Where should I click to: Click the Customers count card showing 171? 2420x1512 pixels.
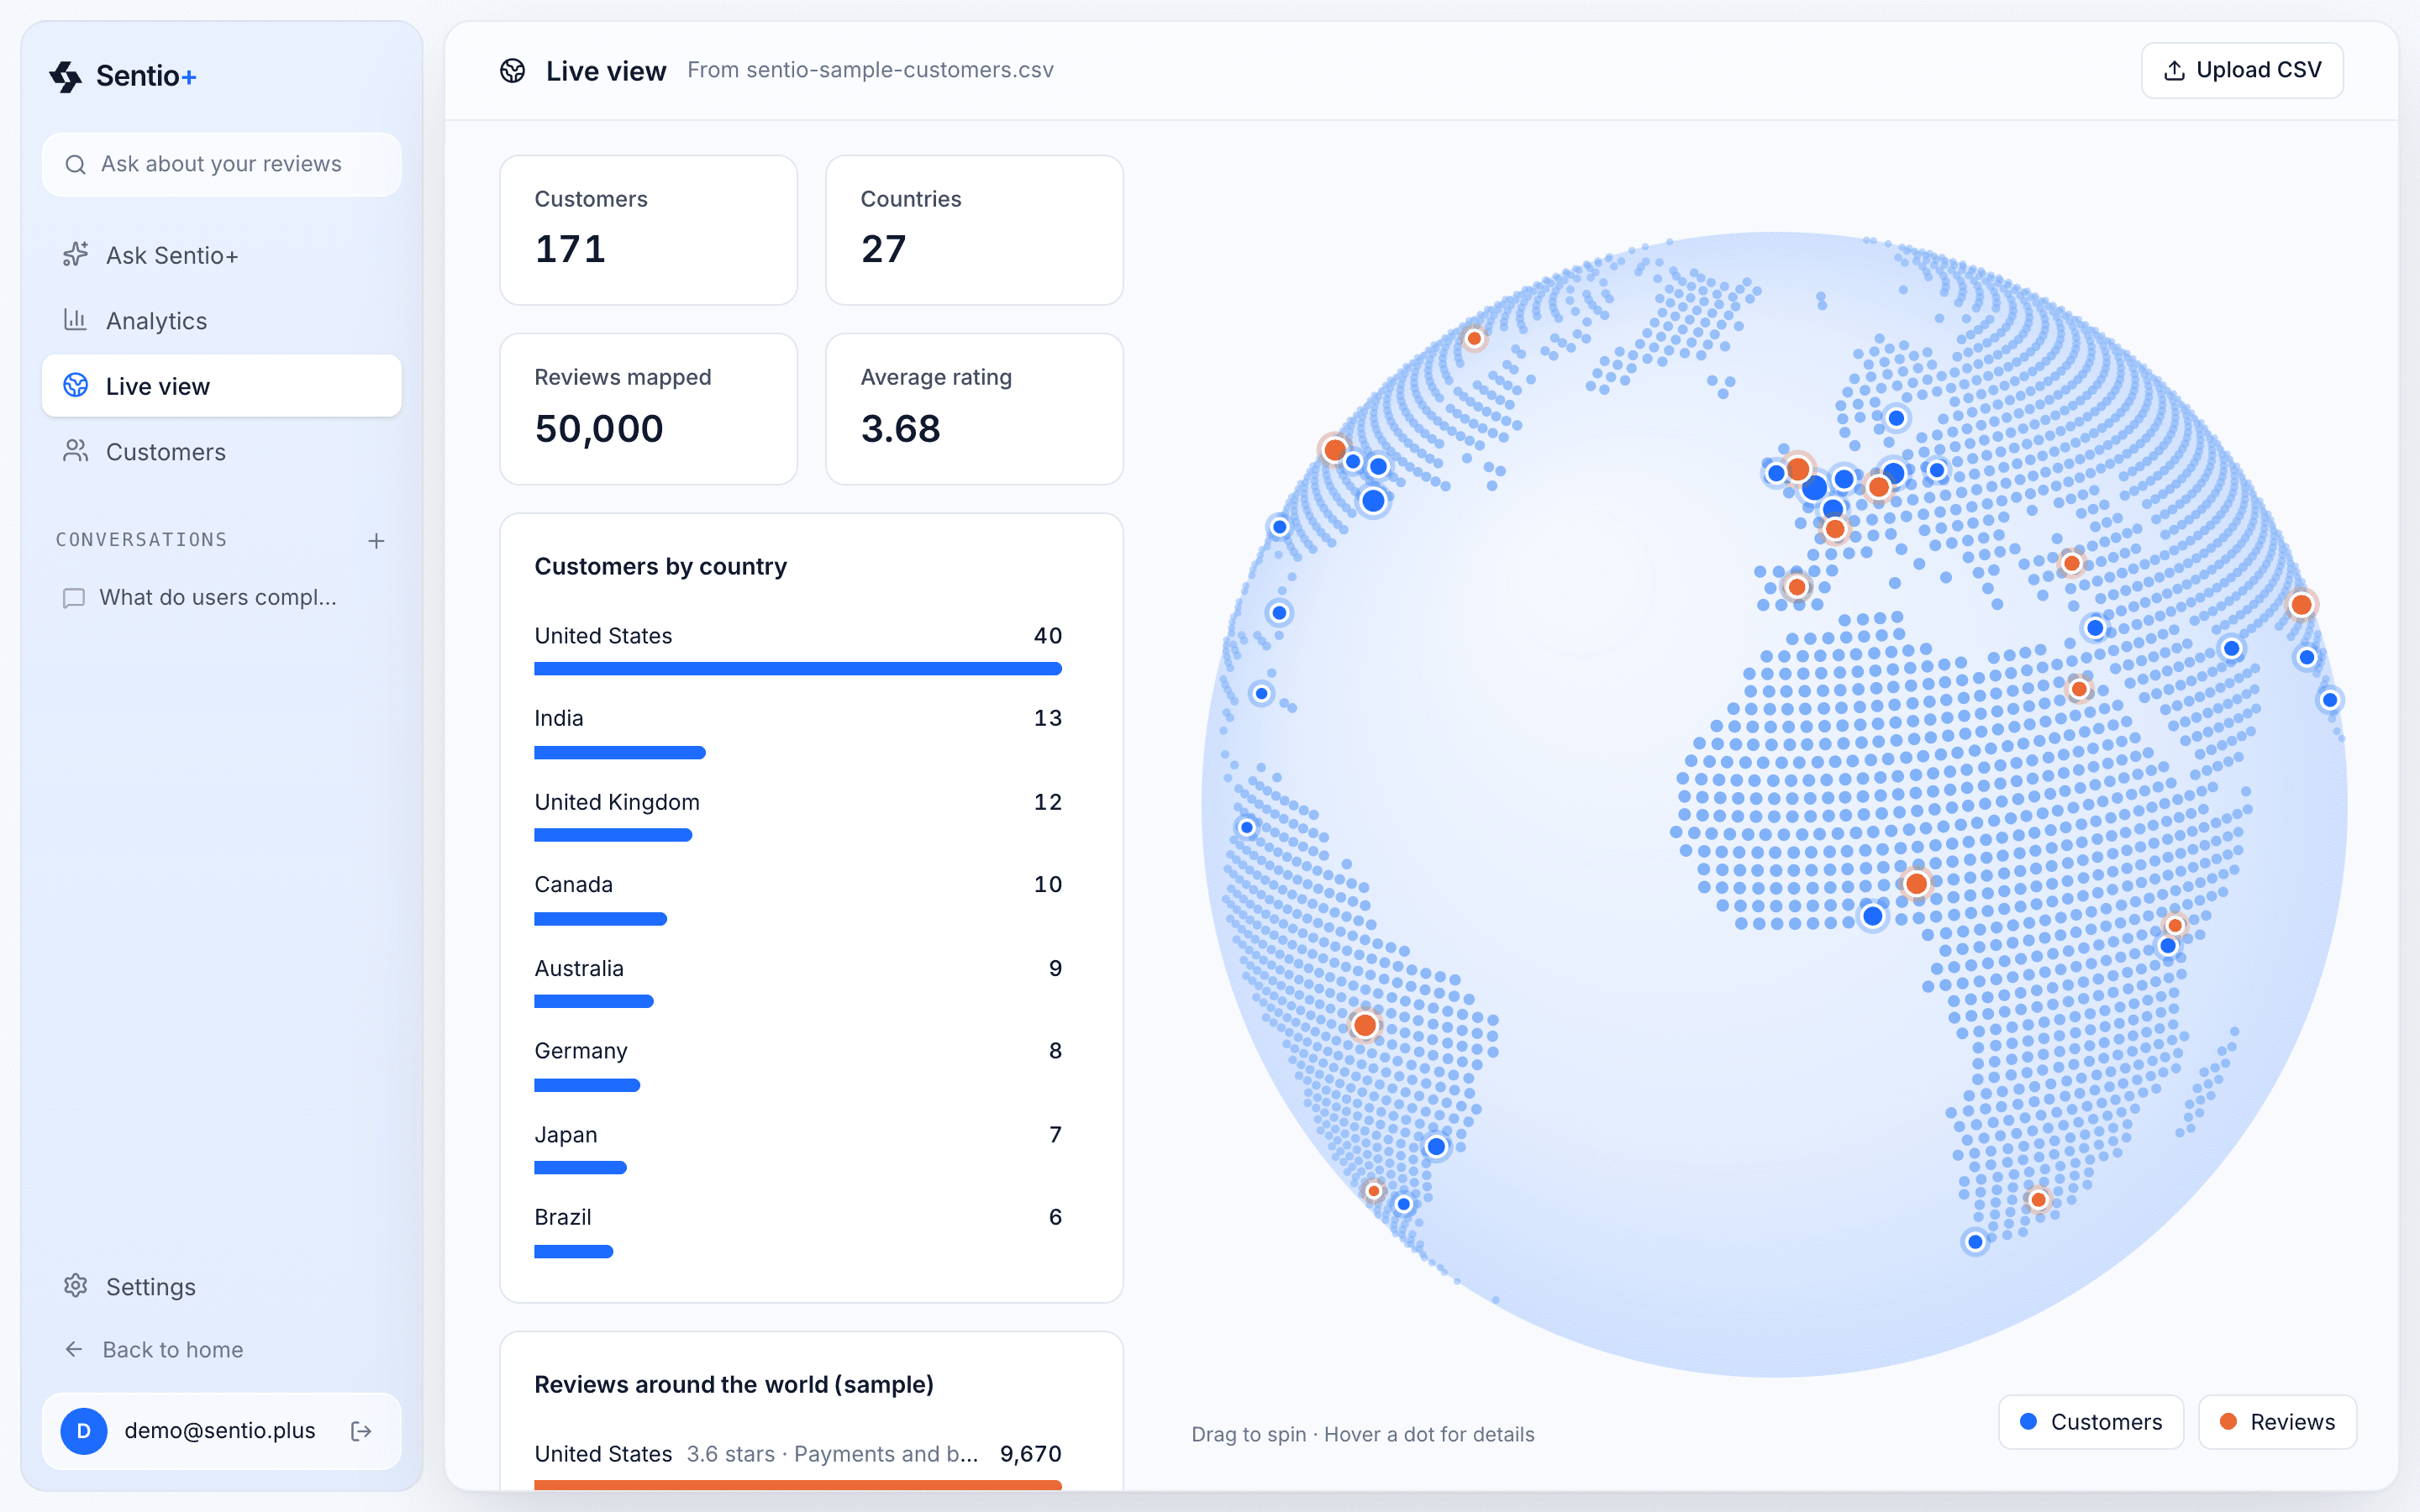(x=649, y=230)
